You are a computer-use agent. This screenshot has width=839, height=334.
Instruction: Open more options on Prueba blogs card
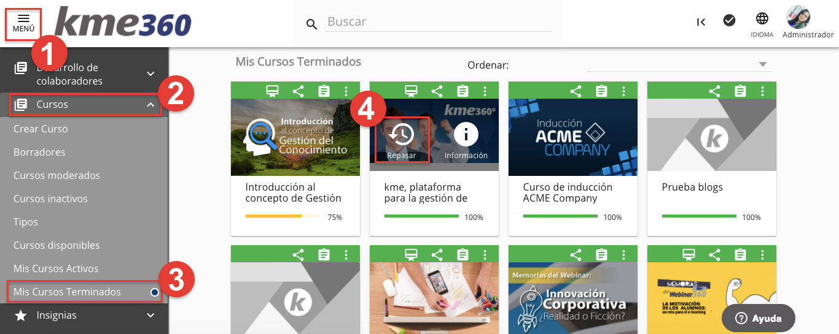pos(762,91)
